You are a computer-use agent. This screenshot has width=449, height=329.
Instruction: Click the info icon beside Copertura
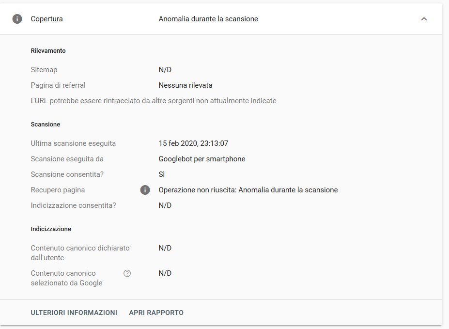(x=17, y=19)
